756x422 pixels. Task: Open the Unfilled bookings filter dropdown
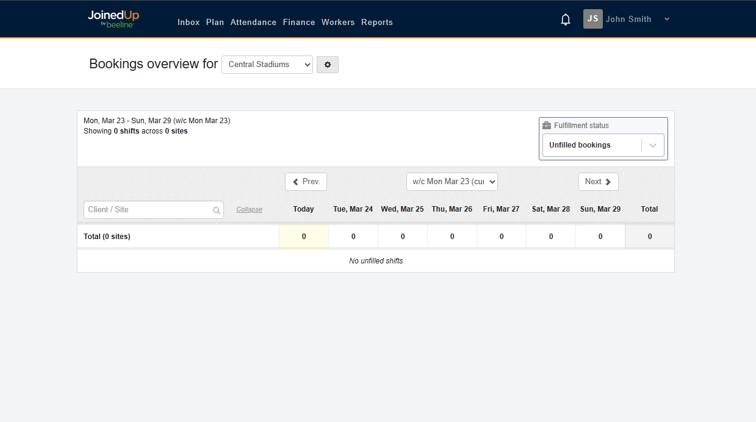pyautogui.click(x=603, y=145)
